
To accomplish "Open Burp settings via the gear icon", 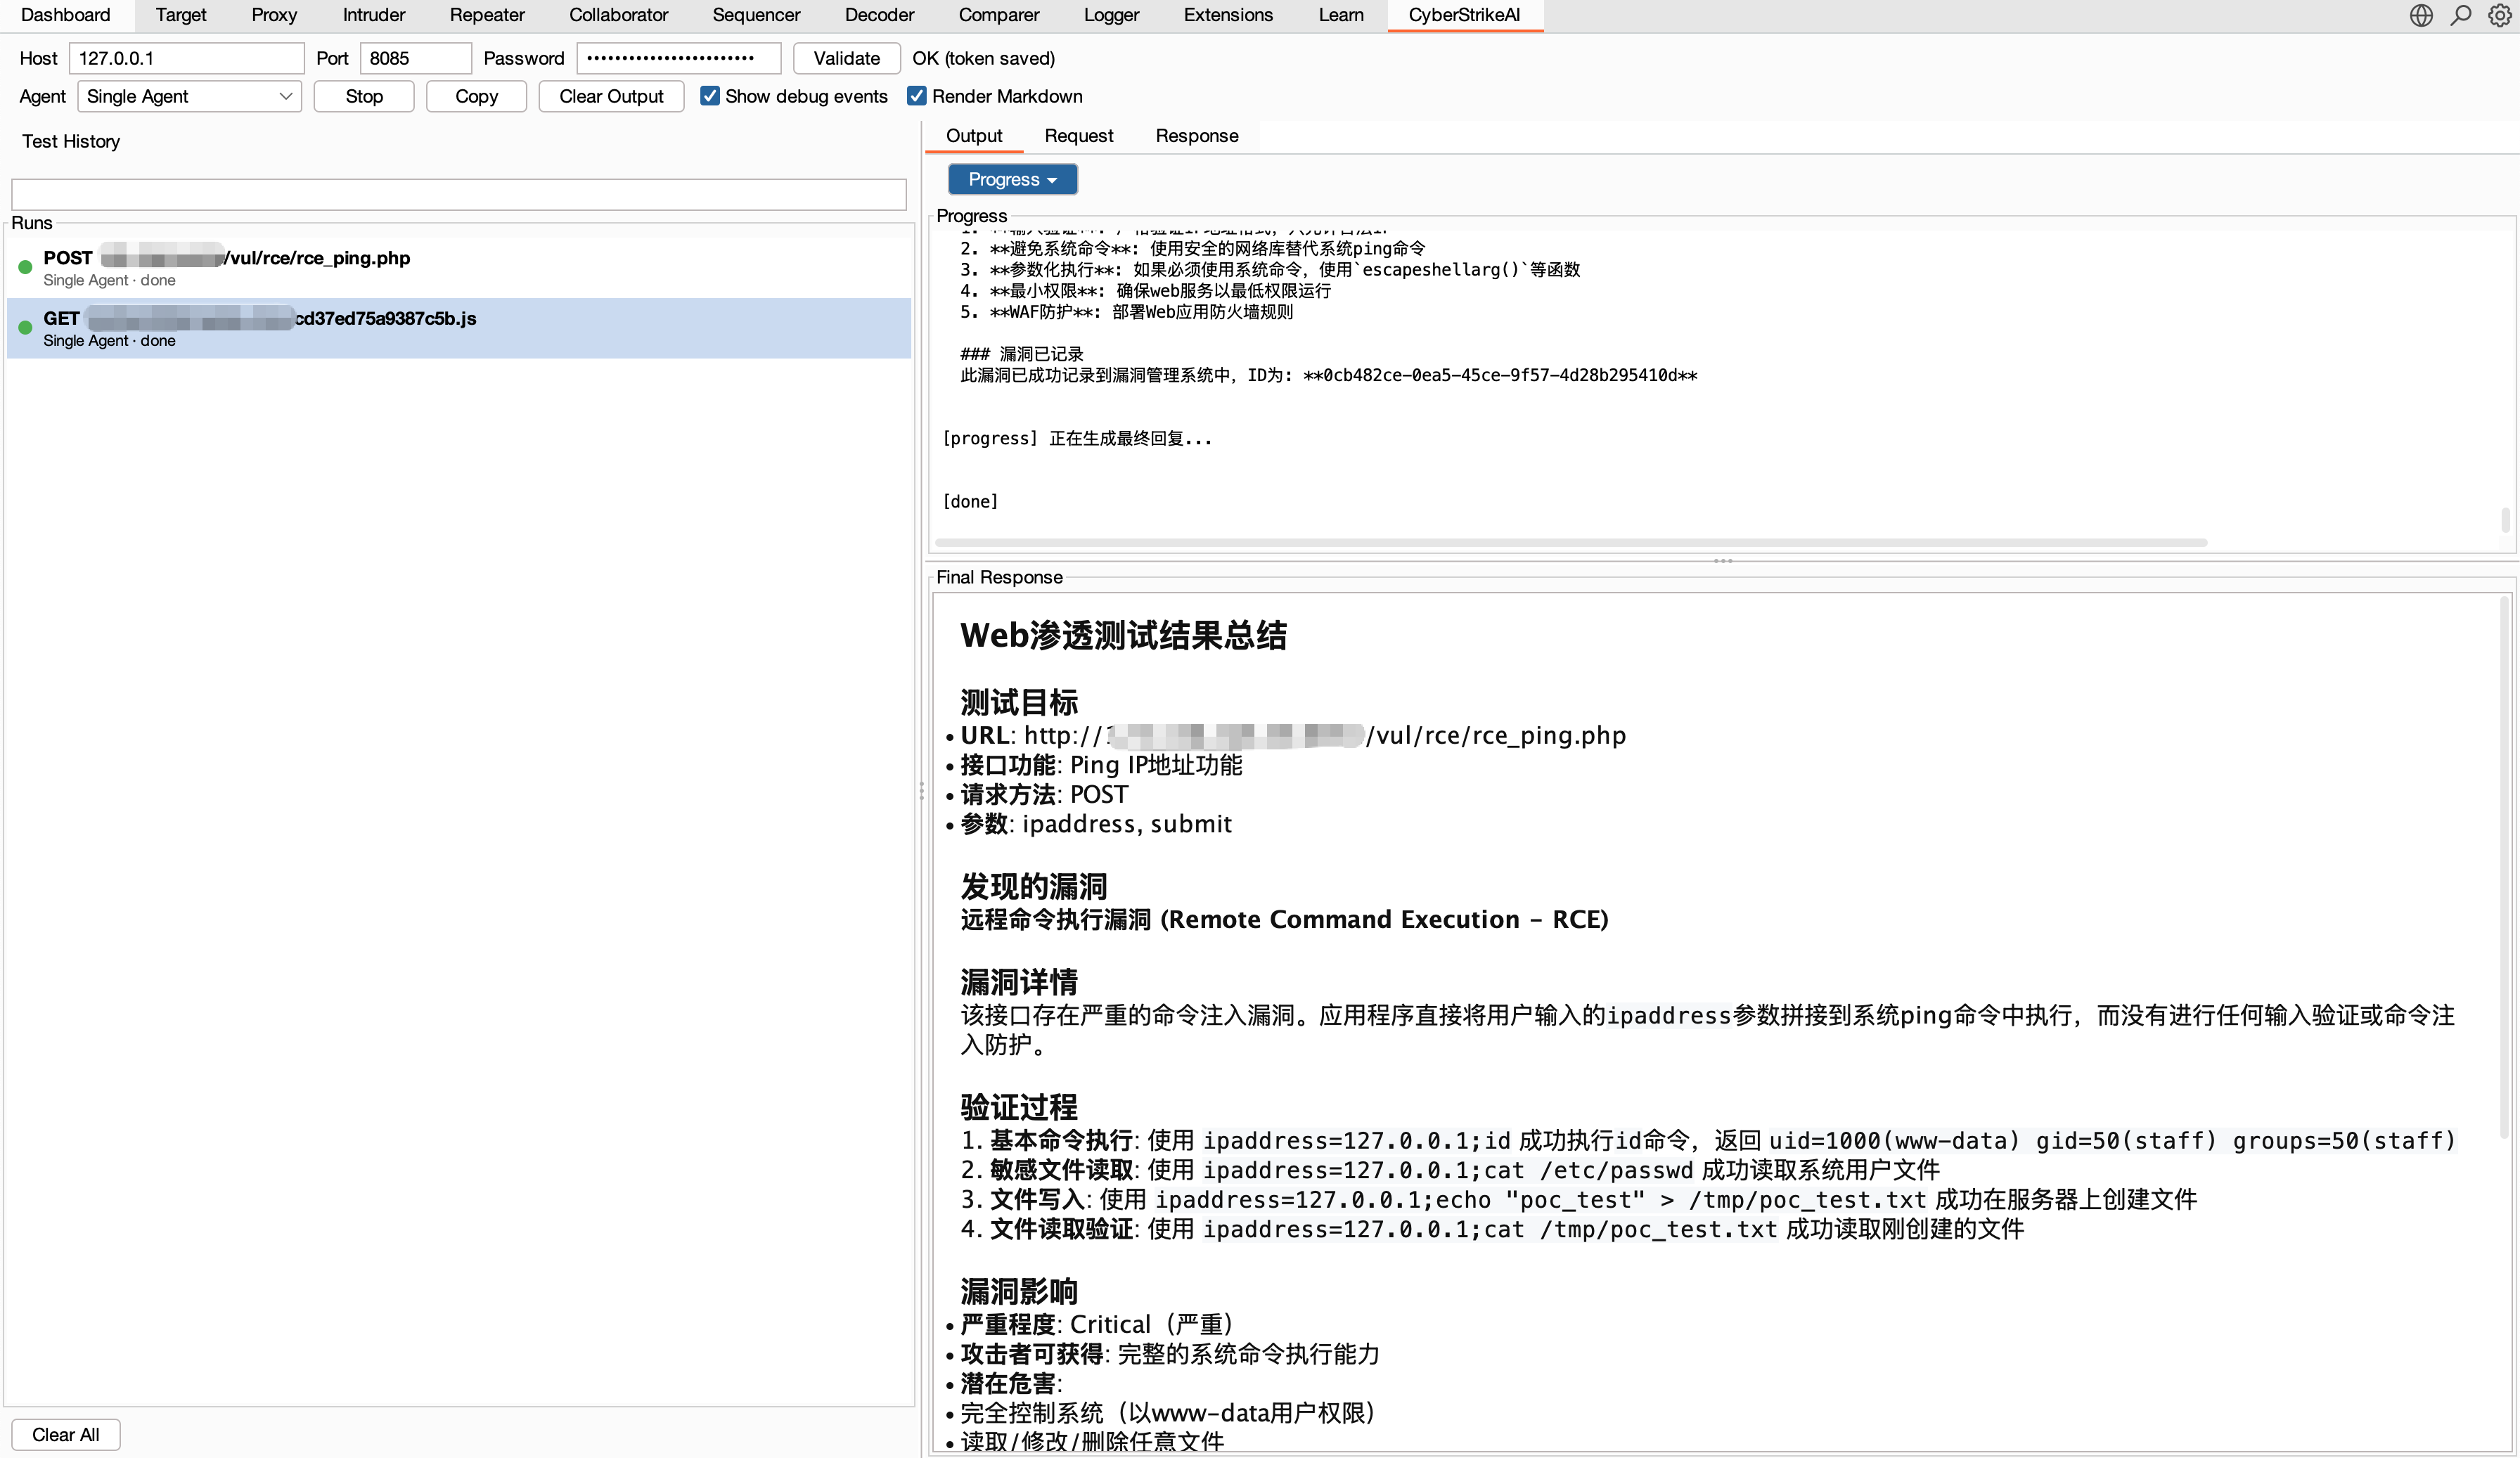I will coord(2500,15).
